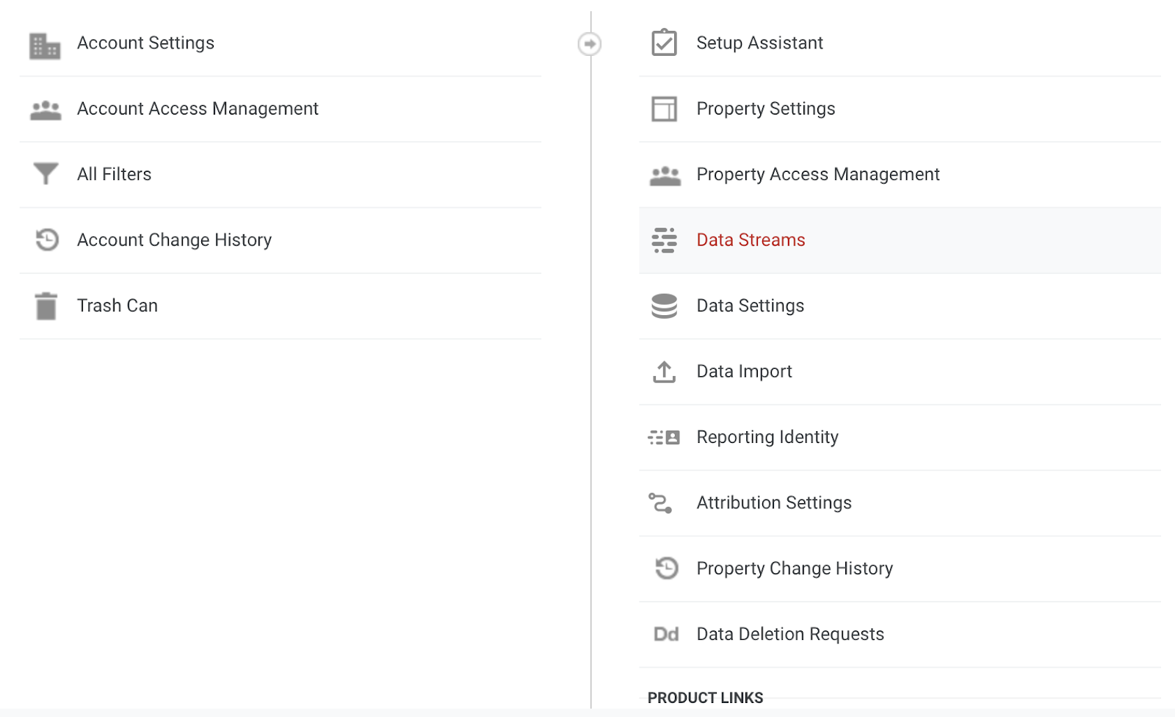The image size is (1175, 717).
Task: Click the Account Change History clock icon
Action: (x=47, y=239)
